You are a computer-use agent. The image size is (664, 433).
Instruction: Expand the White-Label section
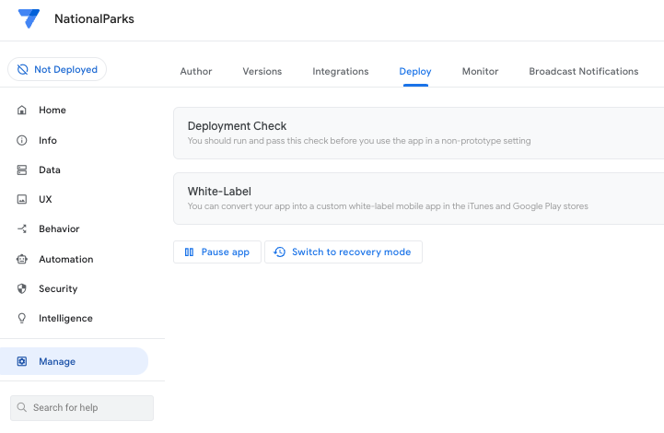tap(418, 198)
